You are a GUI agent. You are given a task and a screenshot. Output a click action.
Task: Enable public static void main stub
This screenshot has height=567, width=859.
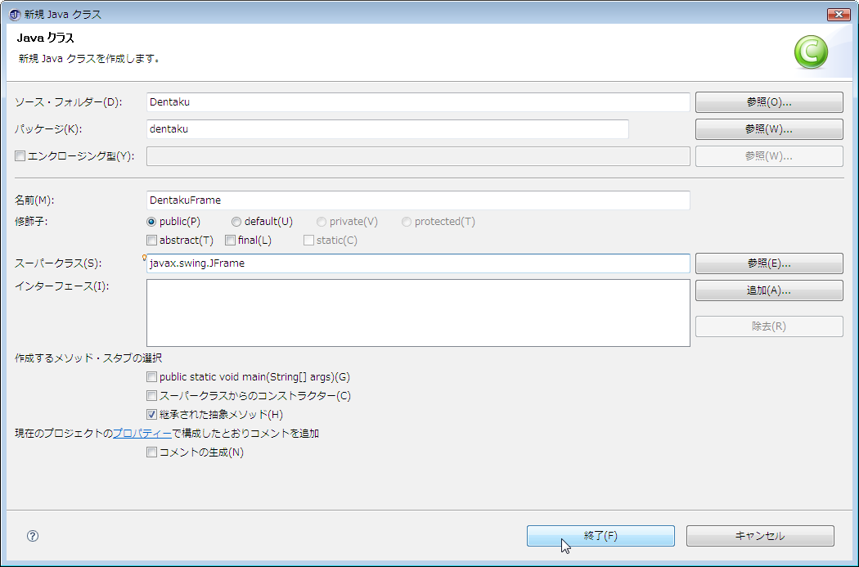coord(151,377)
